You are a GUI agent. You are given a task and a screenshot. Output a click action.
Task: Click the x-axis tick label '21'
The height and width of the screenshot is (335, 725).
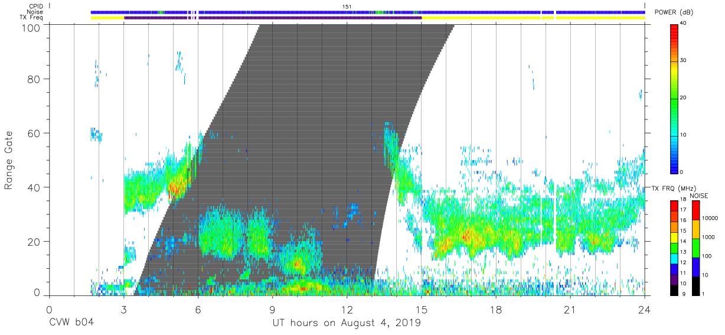(570, 310)
